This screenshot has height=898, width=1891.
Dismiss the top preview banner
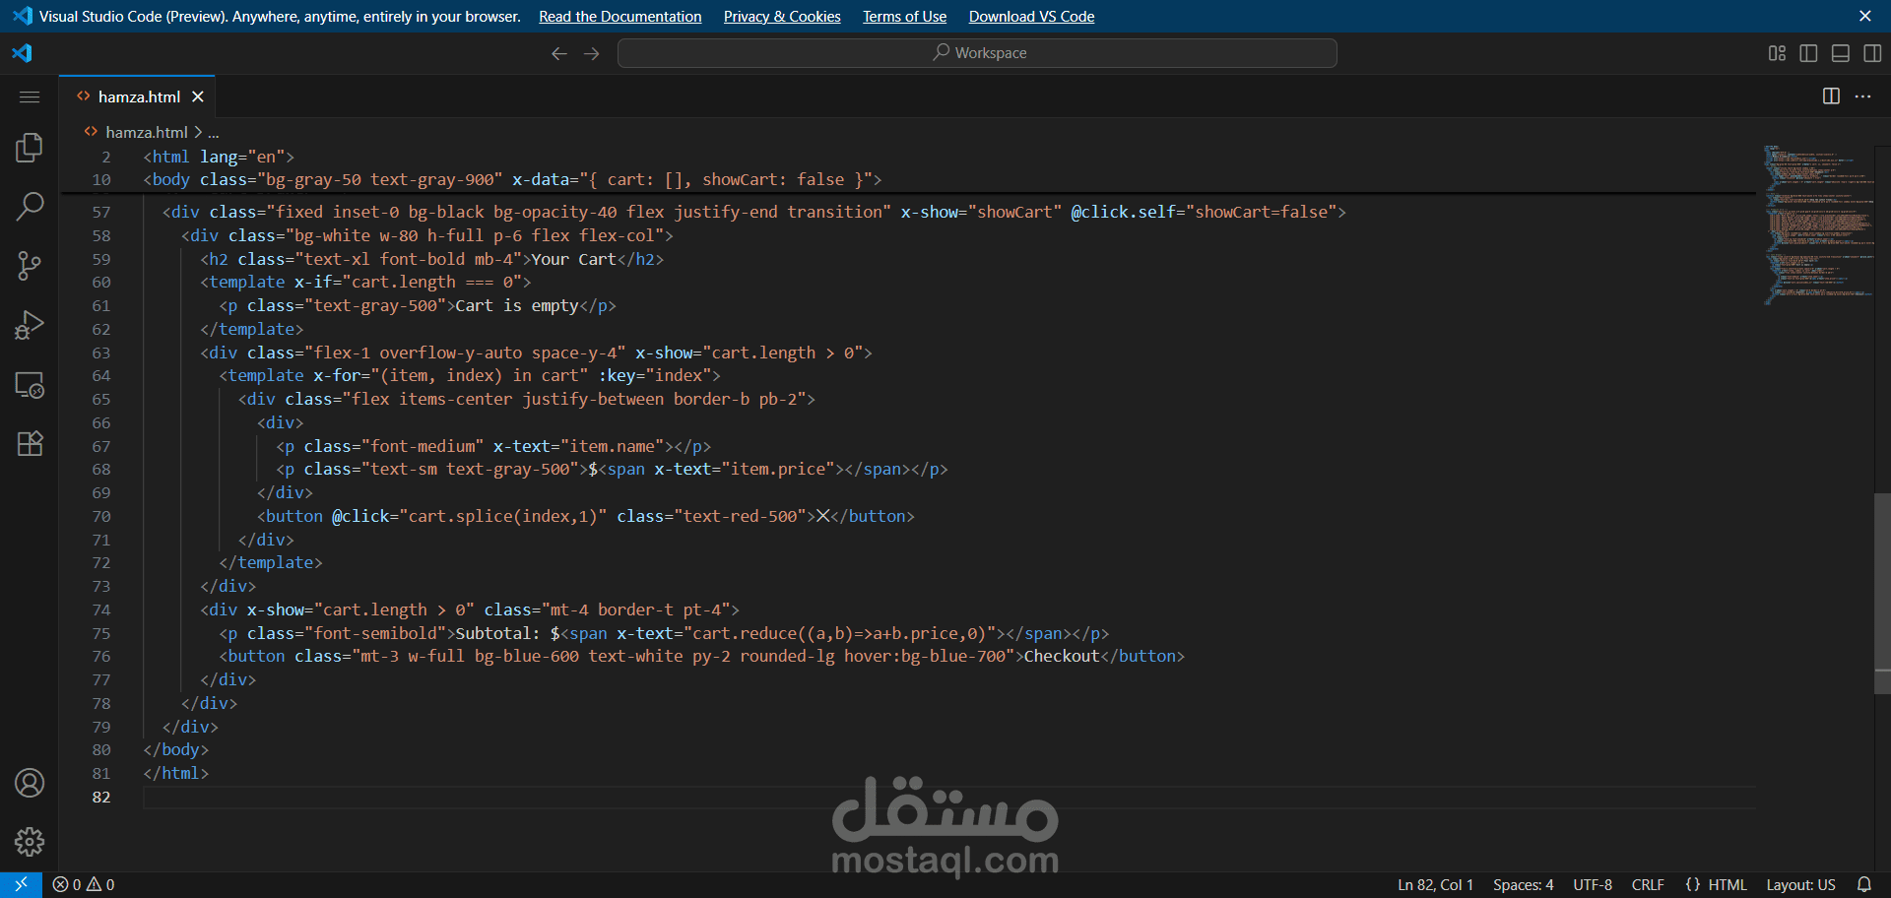click(x=1865, y=17)
